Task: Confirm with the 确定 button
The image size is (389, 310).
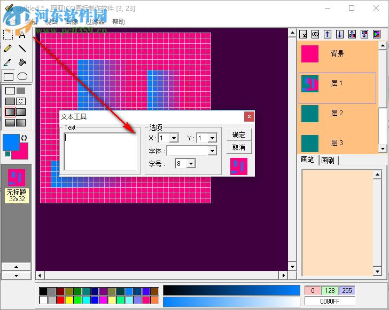Action: 239,134
